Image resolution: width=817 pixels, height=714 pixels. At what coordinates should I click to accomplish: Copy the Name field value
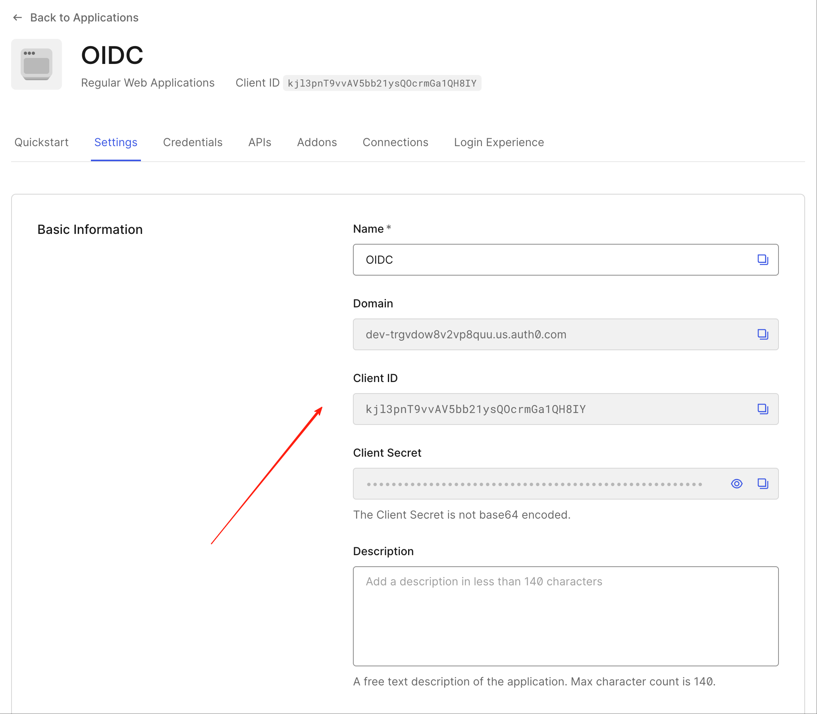pos(763,259)
